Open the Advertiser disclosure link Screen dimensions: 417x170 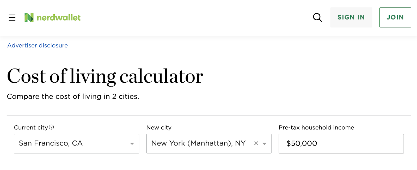pyautogui.click(x=37, y=45)
